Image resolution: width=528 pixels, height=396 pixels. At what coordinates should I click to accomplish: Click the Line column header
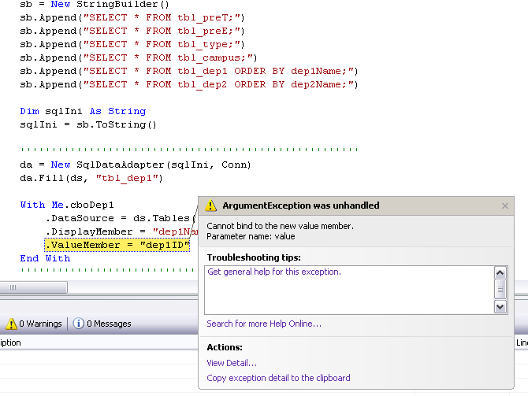[522, 342]
